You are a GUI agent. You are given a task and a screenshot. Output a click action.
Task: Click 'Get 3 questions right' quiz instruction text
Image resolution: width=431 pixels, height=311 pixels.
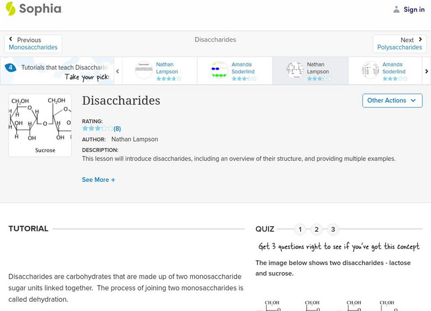(x=339, y=246)
